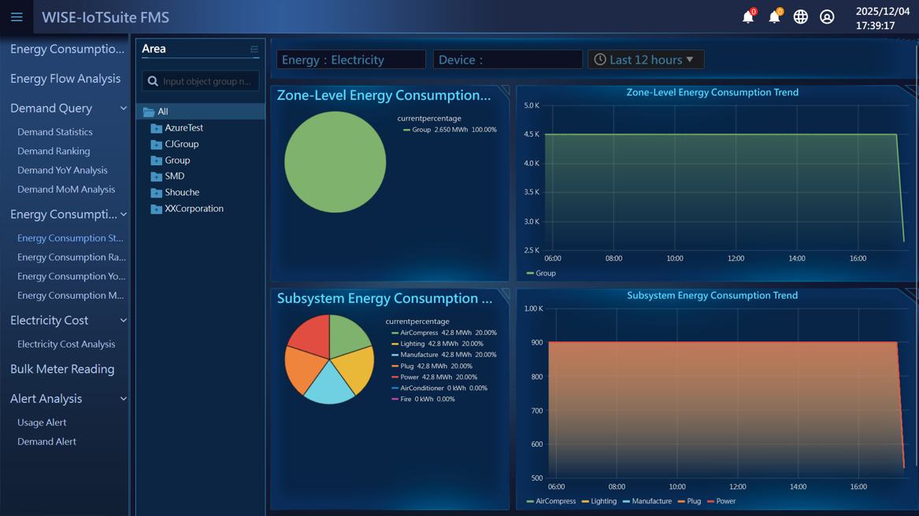
Task: Click the Area panel collapse icon
Action: [x=254, y=49]
